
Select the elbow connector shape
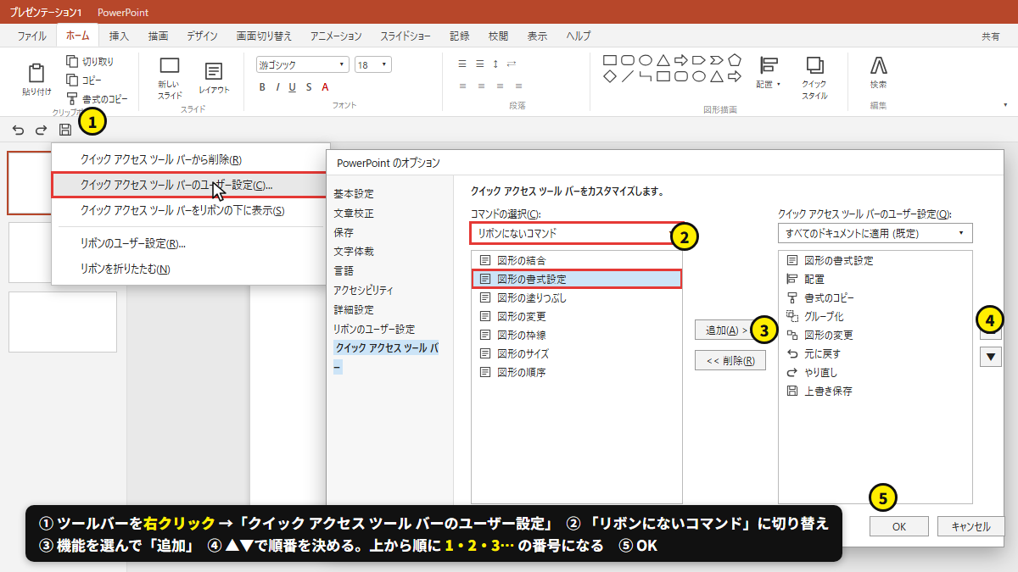645,76
